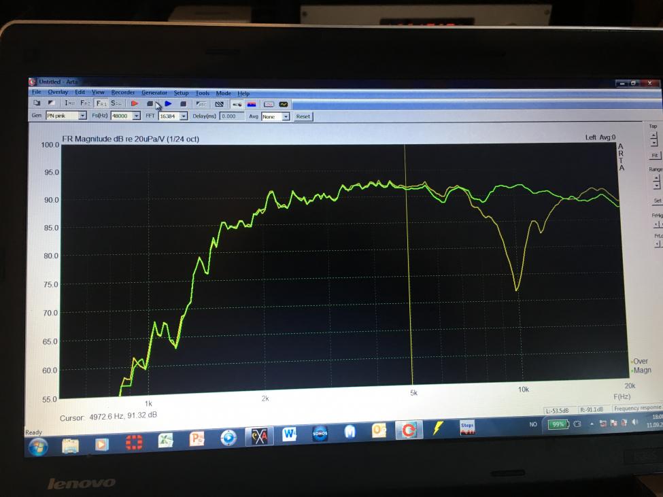Image resolution: width=663 pixels, height=497 pixels.
Task: Select the Fr1 single-channel response mode
Action: pyautogui.click(x=101, y=103)
